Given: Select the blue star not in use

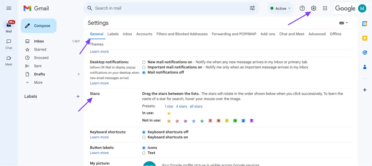Looking at the screenshot, I should pyautogui.click(x=194, y=121).
